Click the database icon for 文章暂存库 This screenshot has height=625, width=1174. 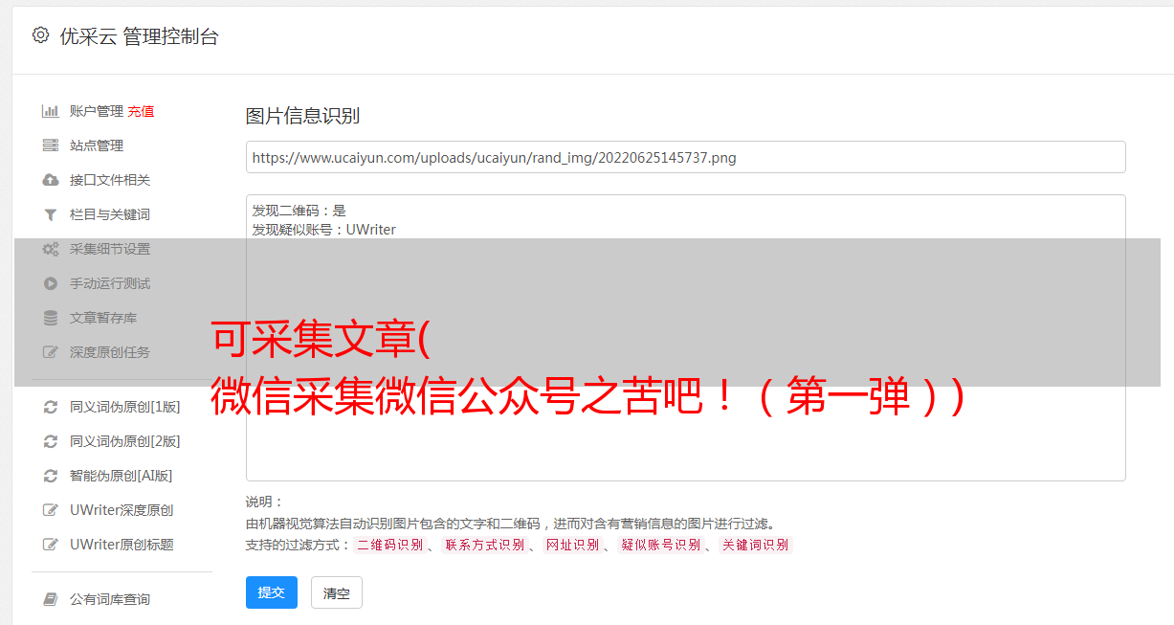pyautogui.click(x=51, y=318)
